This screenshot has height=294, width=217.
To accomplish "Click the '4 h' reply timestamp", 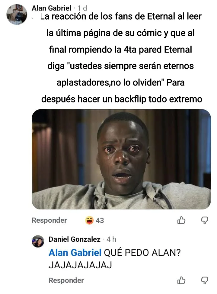I will (x=111, y=239).
